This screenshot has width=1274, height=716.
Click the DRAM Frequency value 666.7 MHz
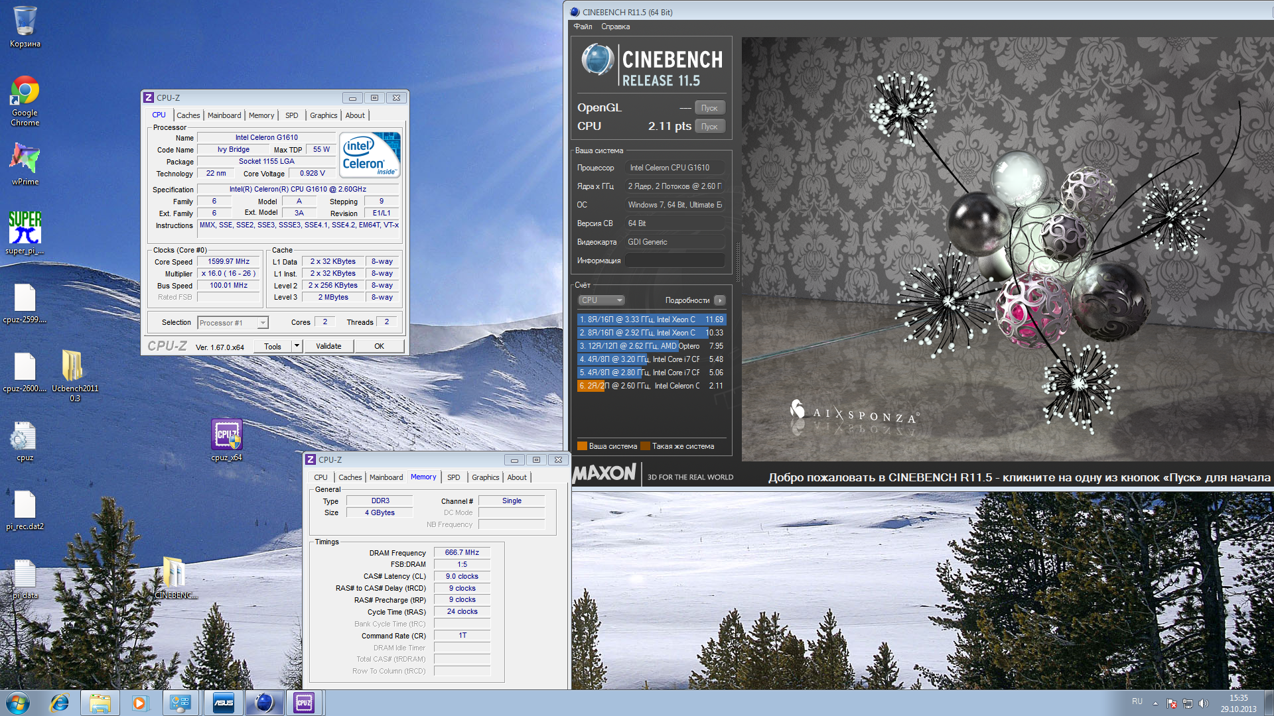click(x=462, y=552)
